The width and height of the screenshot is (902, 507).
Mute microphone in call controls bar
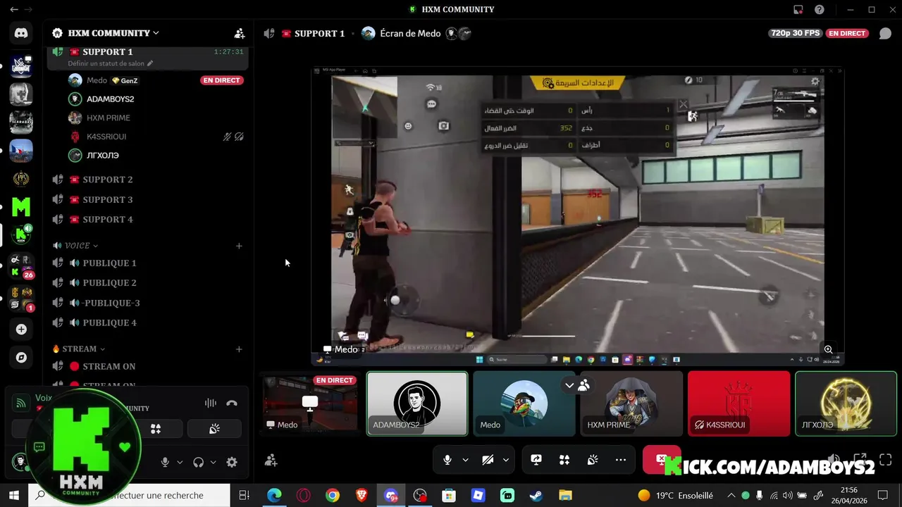pos(447,460)
